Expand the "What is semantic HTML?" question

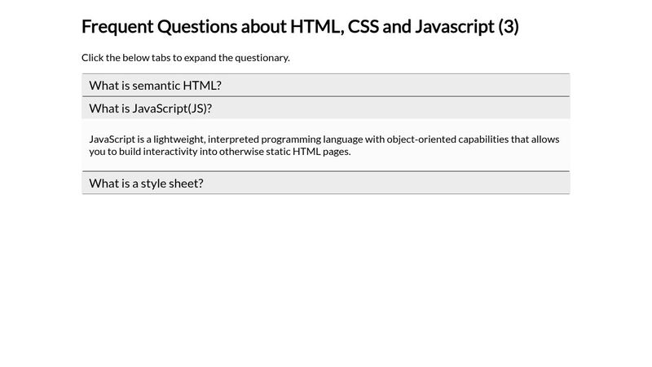155,85
